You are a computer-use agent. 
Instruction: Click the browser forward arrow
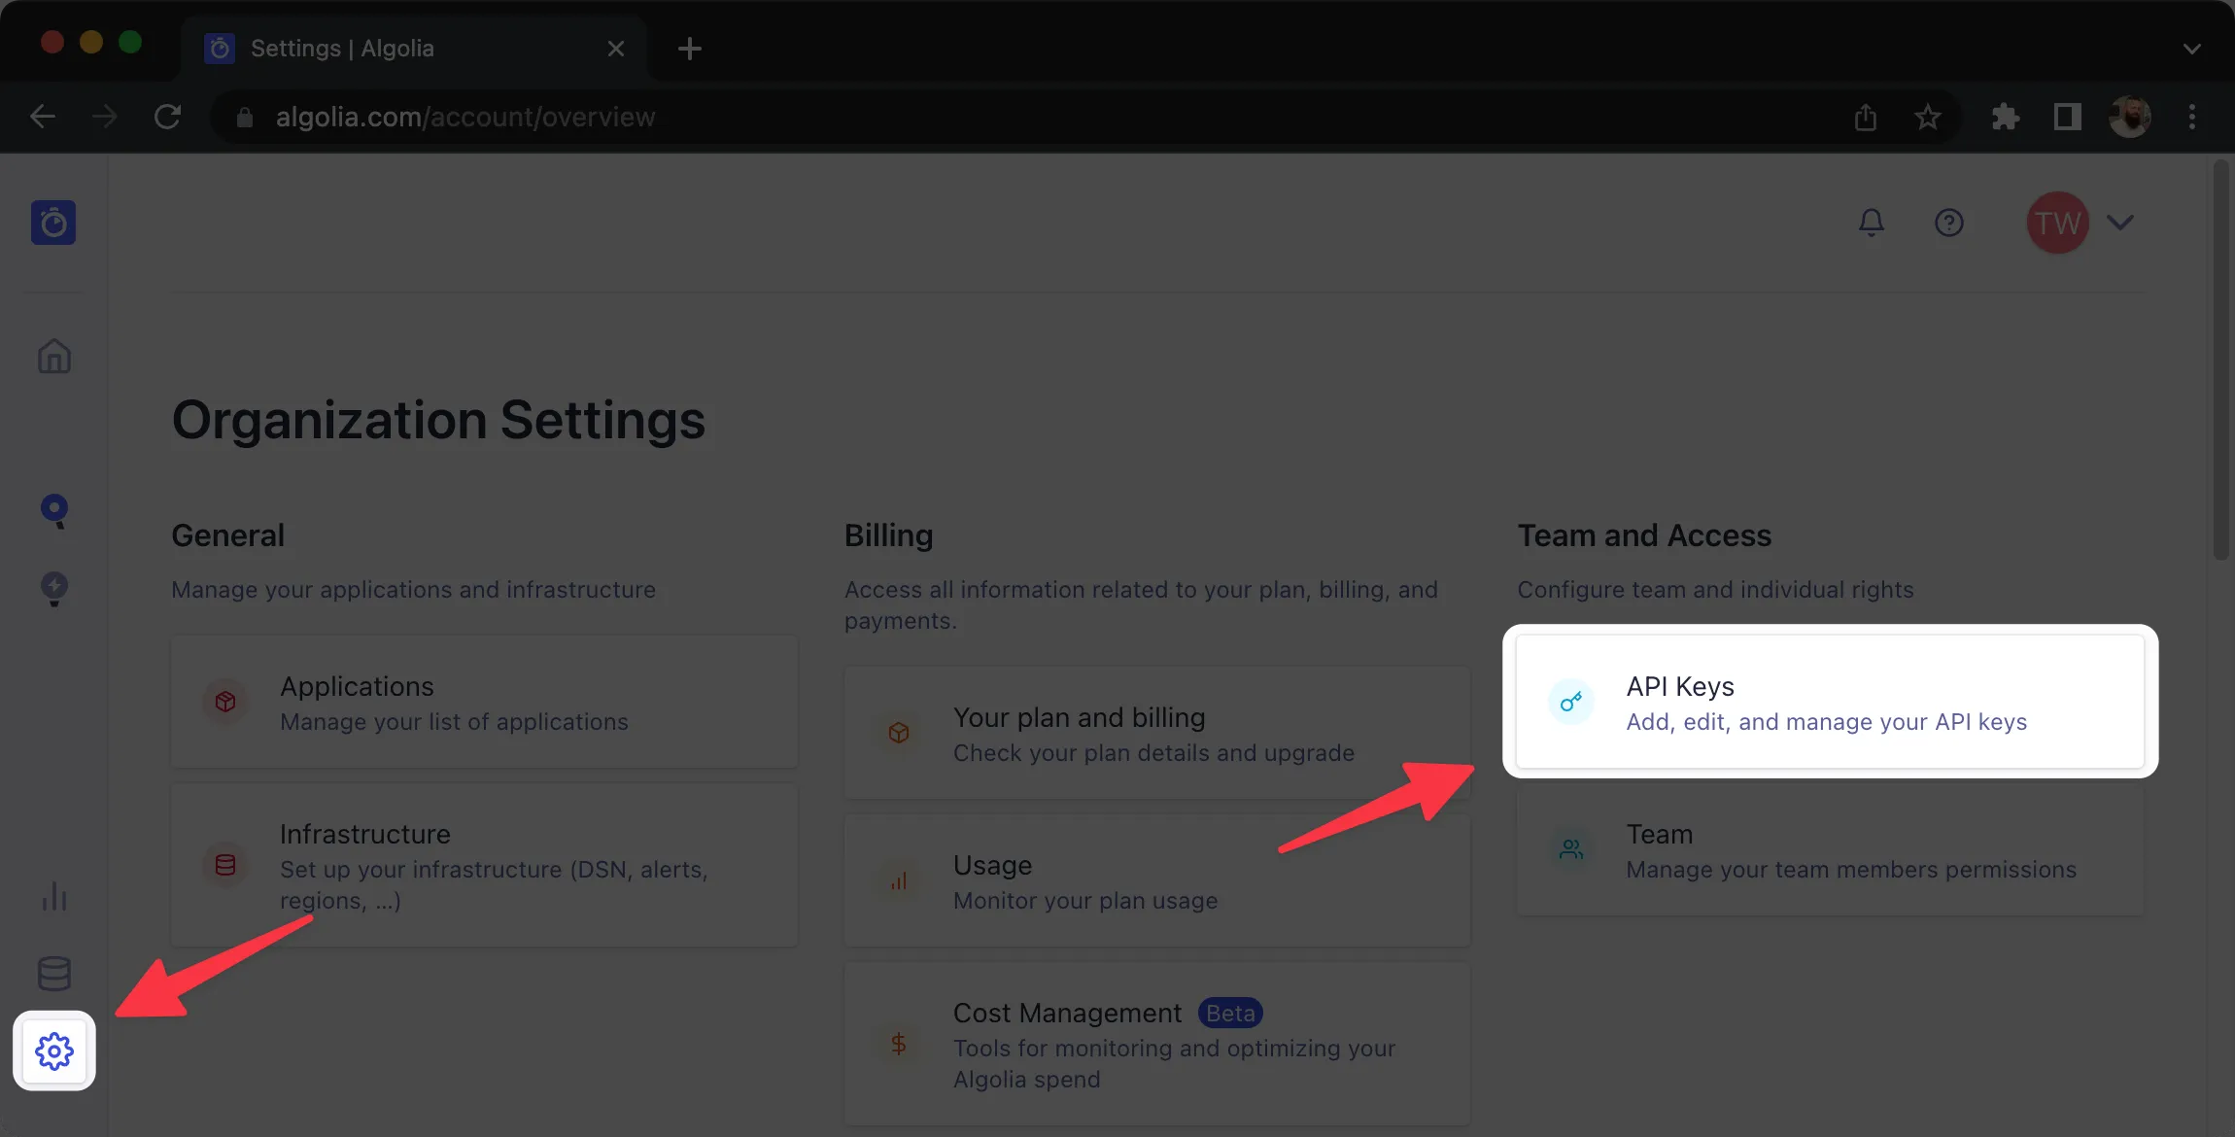coord(105,117)
